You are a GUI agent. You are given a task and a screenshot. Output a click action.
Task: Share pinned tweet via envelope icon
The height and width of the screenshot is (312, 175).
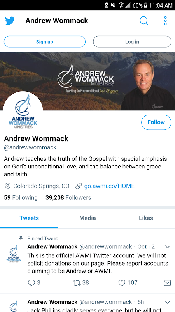point(167,283)
